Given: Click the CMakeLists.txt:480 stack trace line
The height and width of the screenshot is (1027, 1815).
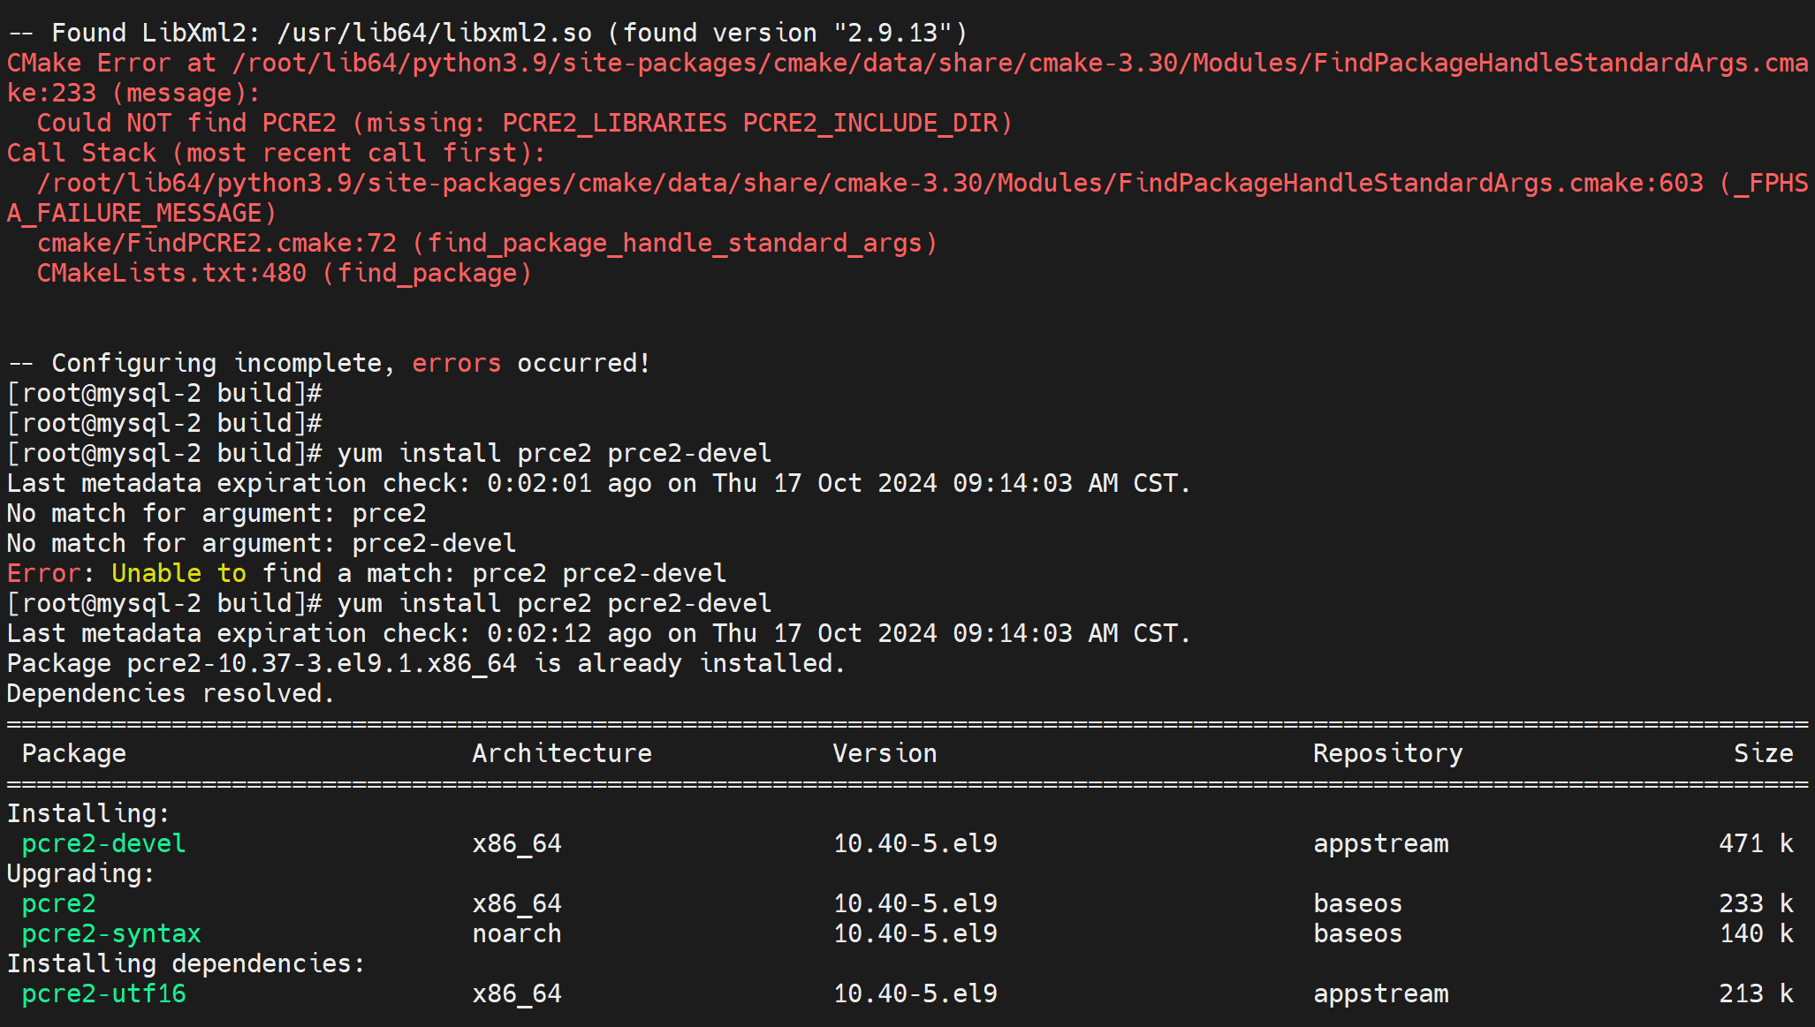Looking at the screenshot, I should tap(171, 273).
